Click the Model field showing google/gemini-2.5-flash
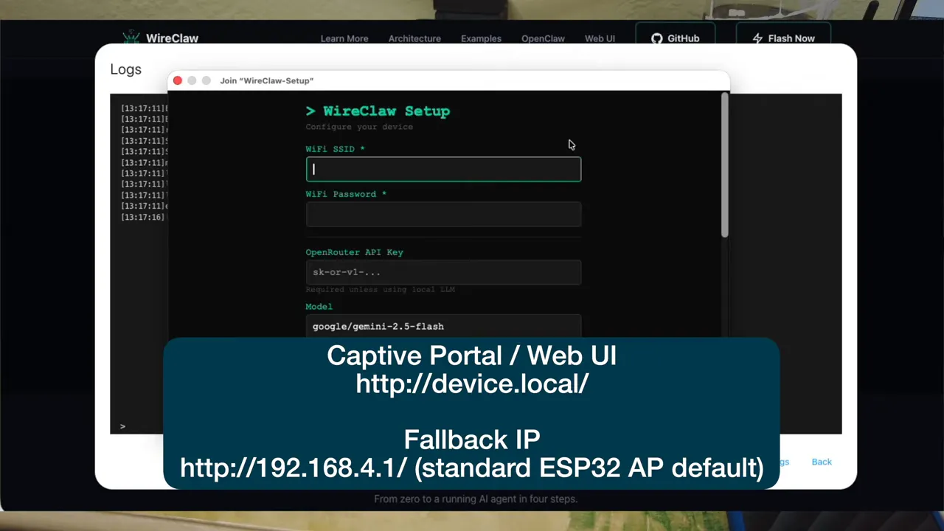The image size is (944, 531). point(443,326)
